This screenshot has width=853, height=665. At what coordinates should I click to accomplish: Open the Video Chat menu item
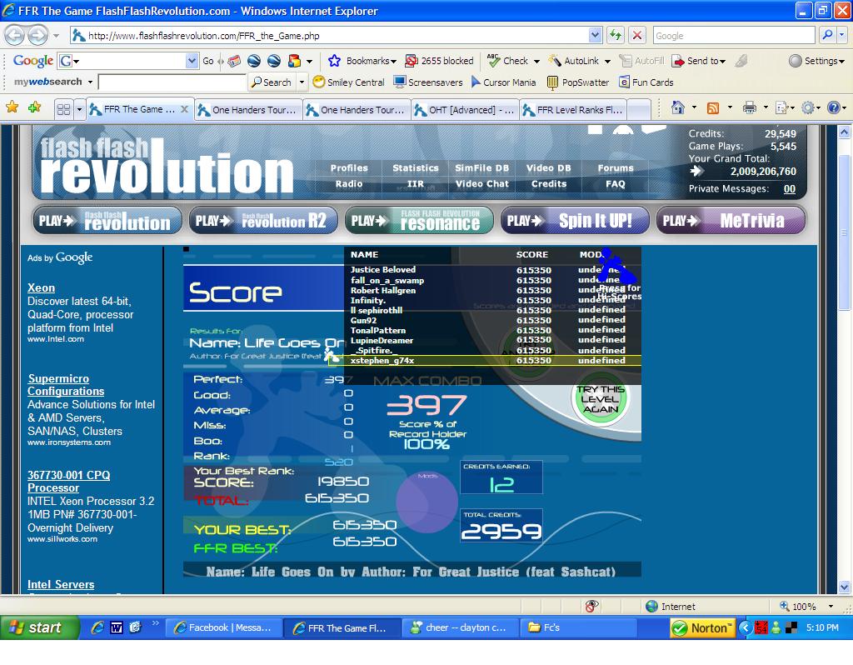(x=482, y=184)
